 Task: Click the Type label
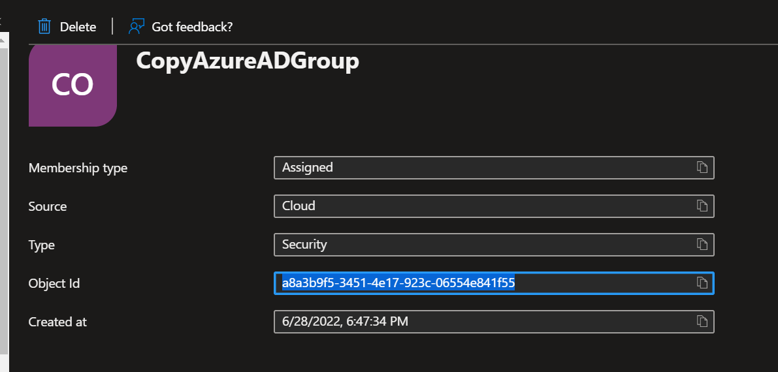[42, 245]
